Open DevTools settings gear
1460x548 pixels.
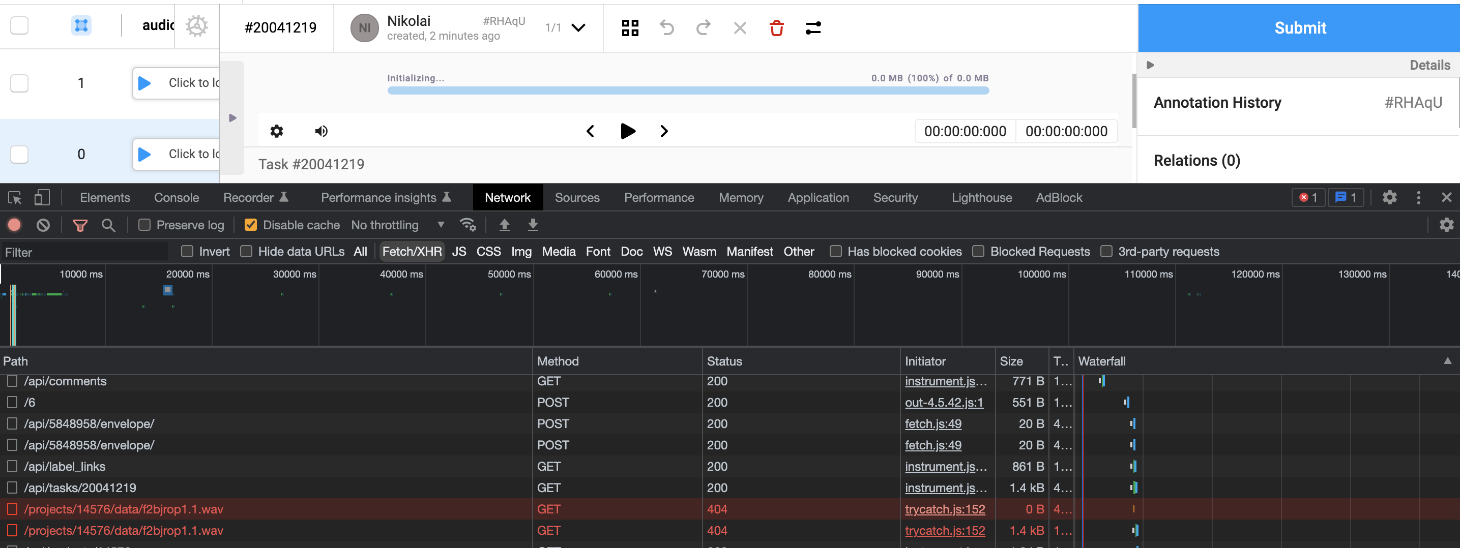(1389, 198)
